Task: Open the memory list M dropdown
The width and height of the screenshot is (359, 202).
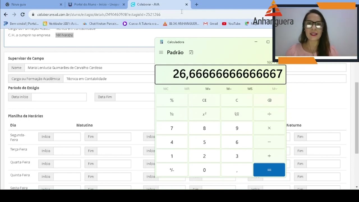Action: click(275, 89)
